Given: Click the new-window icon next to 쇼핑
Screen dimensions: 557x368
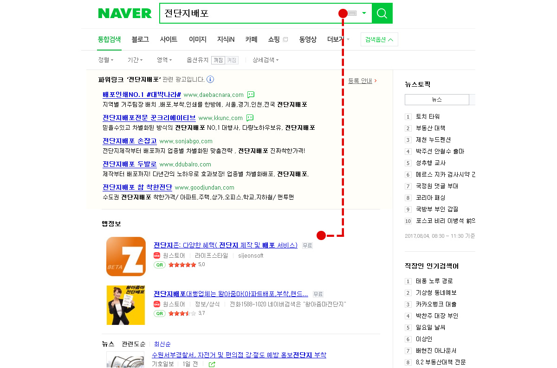Looking at the screenshot, I should pyautogui.click(x=285, y=39).
